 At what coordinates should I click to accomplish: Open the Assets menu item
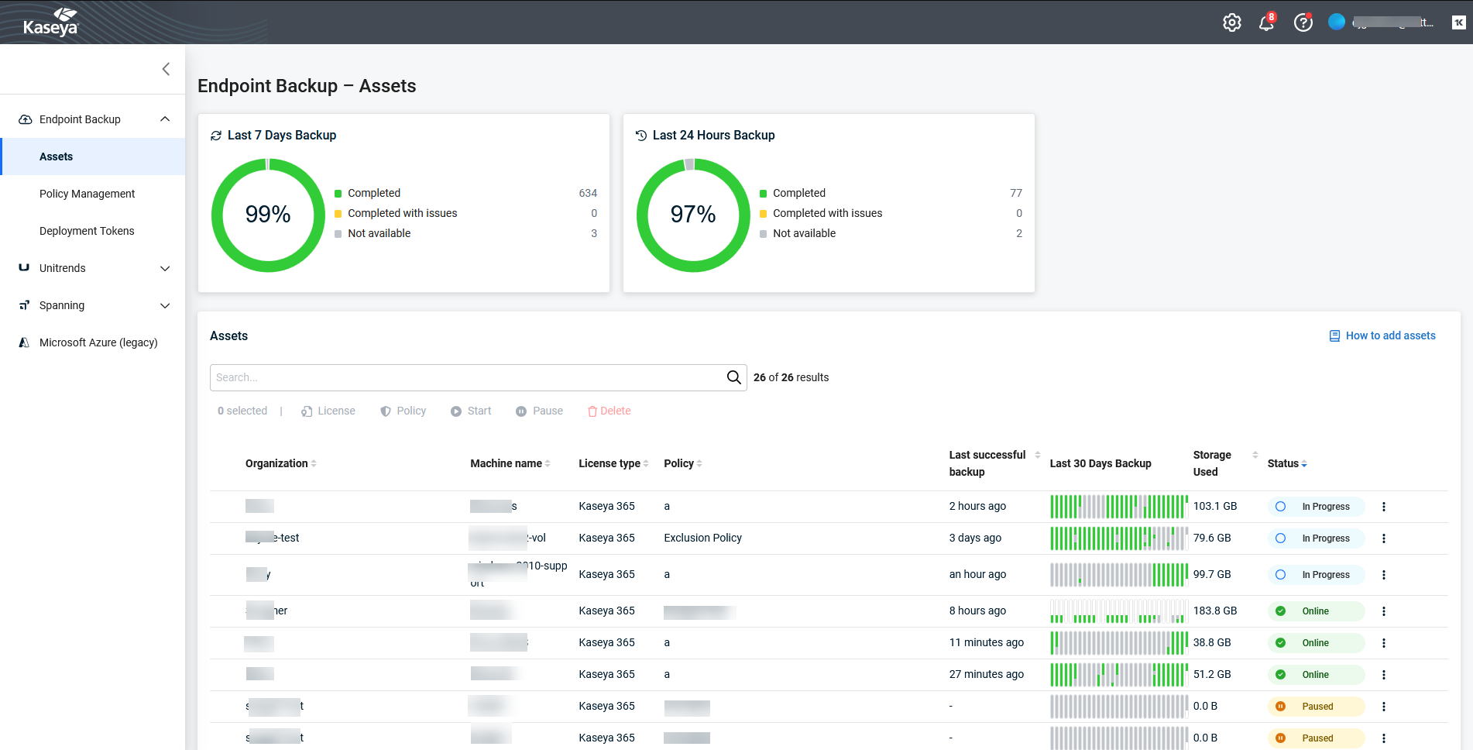point(93,157)
